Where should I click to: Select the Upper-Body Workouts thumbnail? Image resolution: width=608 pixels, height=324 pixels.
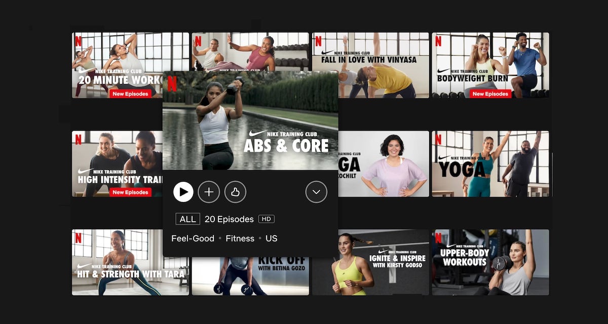pyautogui.click(x=490, y=262)
